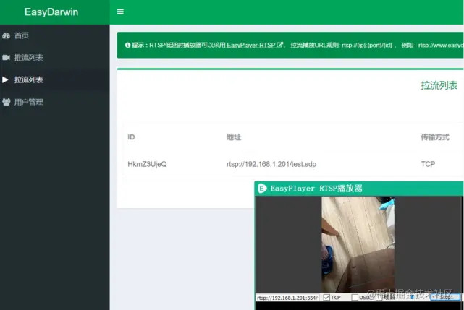Toggle the TCP checkbox in EasyPlayer
This screenshot has height=310, width=464.
point(326,297)
